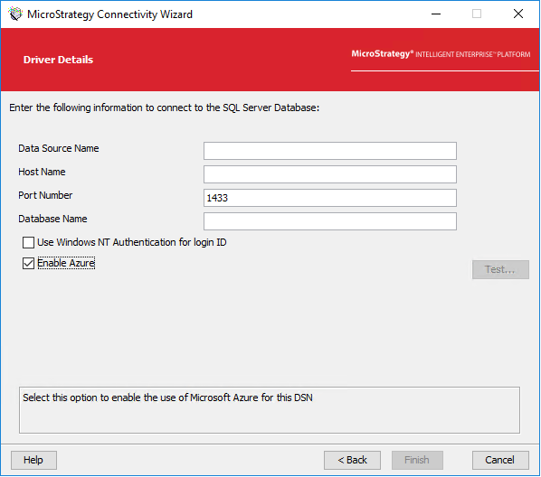Click the Port Number label
The height and width of the screenshot is (477, 541).
[x=45, y=195]
